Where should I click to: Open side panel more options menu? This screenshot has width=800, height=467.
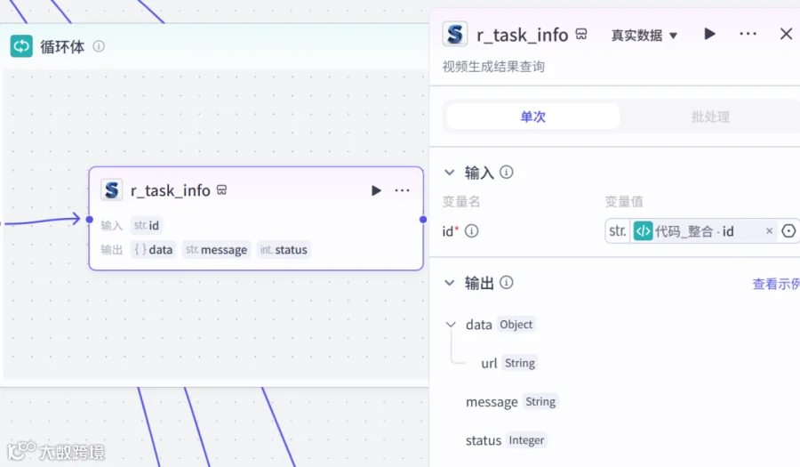click(748, 34)
